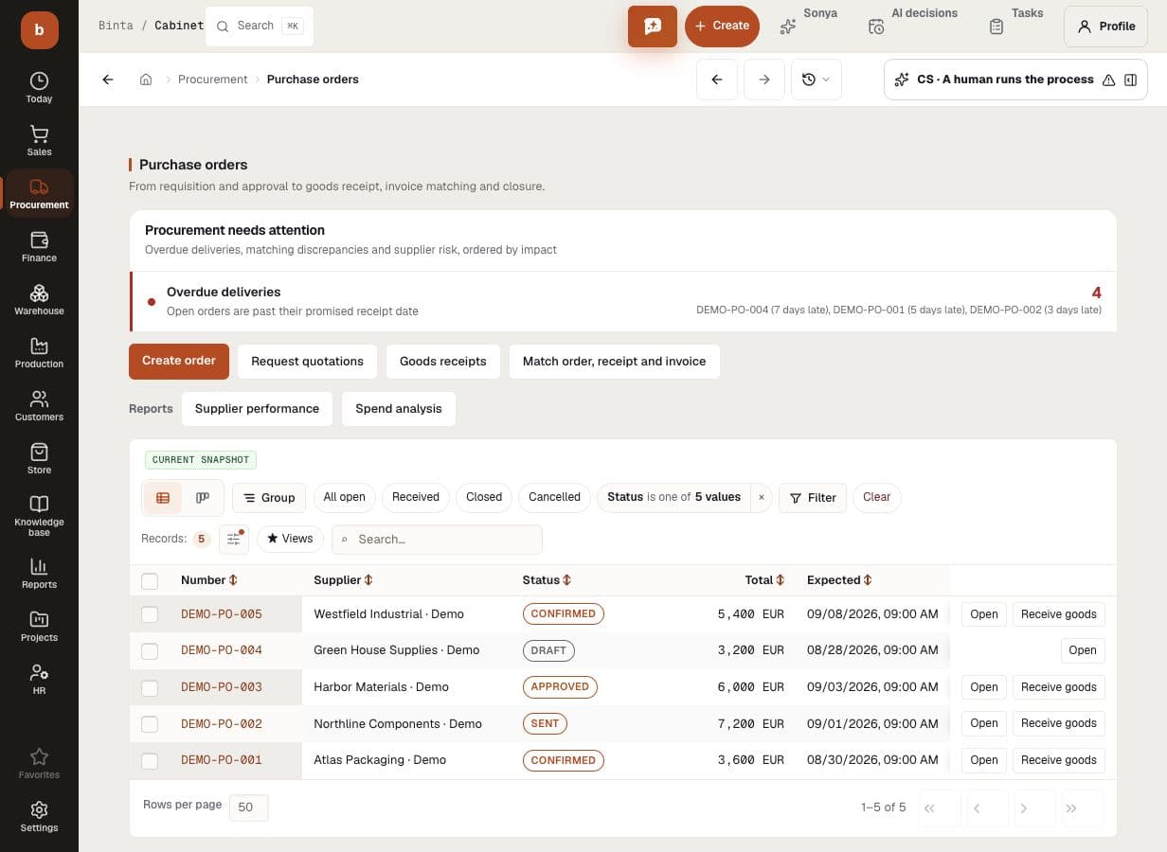Viewport: 1167px width, 852px height.
Task: Remove the Status filter chip
Action: pyautogui.click(x=762, y=497)
